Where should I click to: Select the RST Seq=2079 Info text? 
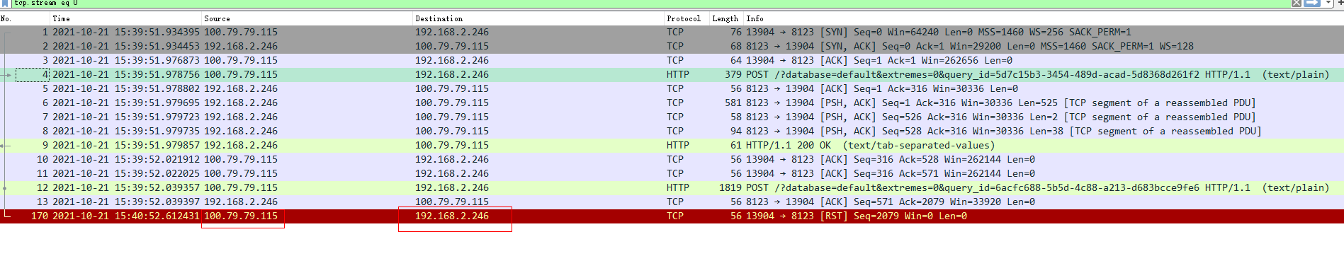click(x=856, y=216)
